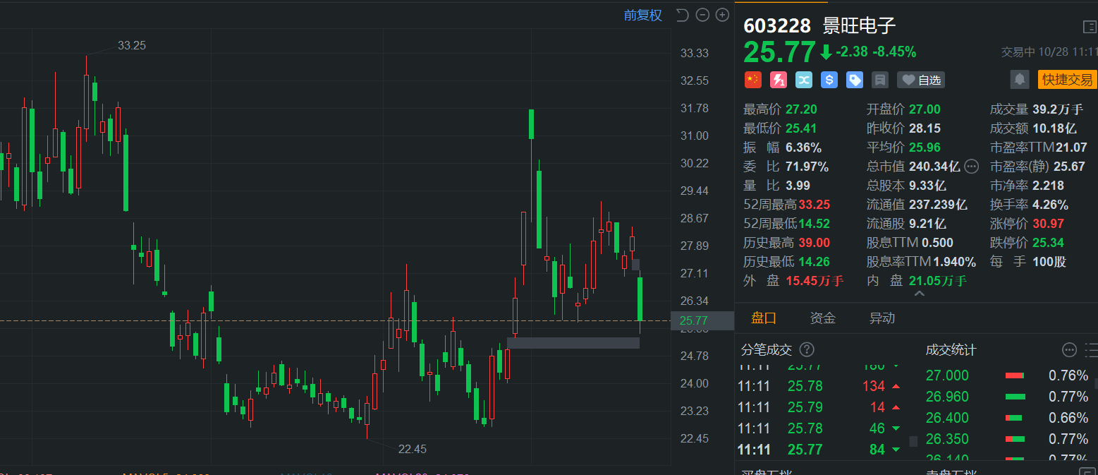Click the 跌停价 25.34 value
1098x475 pixels.
pos(1048,243)
